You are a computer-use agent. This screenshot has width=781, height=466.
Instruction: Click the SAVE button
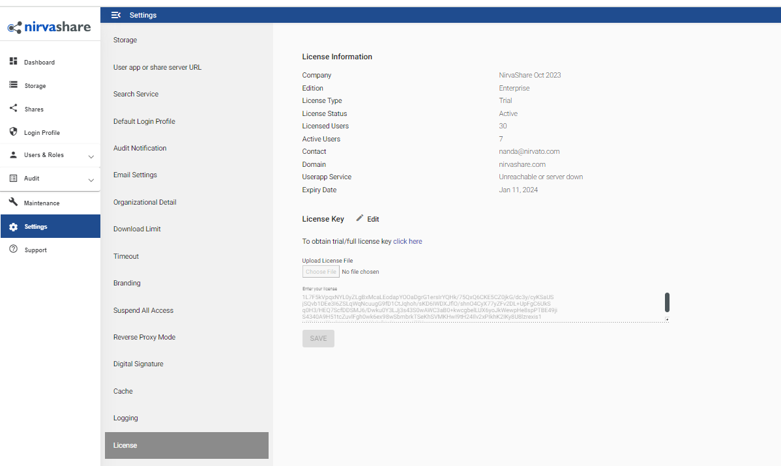[x=318, y=338]
